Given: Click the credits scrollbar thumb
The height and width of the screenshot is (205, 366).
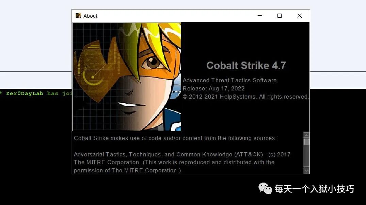Looking at the screenshot, I should tap(306, 142).
